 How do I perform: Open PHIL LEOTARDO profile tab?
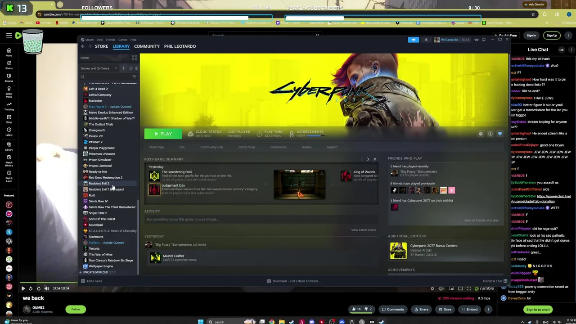[x=180, y=46]
